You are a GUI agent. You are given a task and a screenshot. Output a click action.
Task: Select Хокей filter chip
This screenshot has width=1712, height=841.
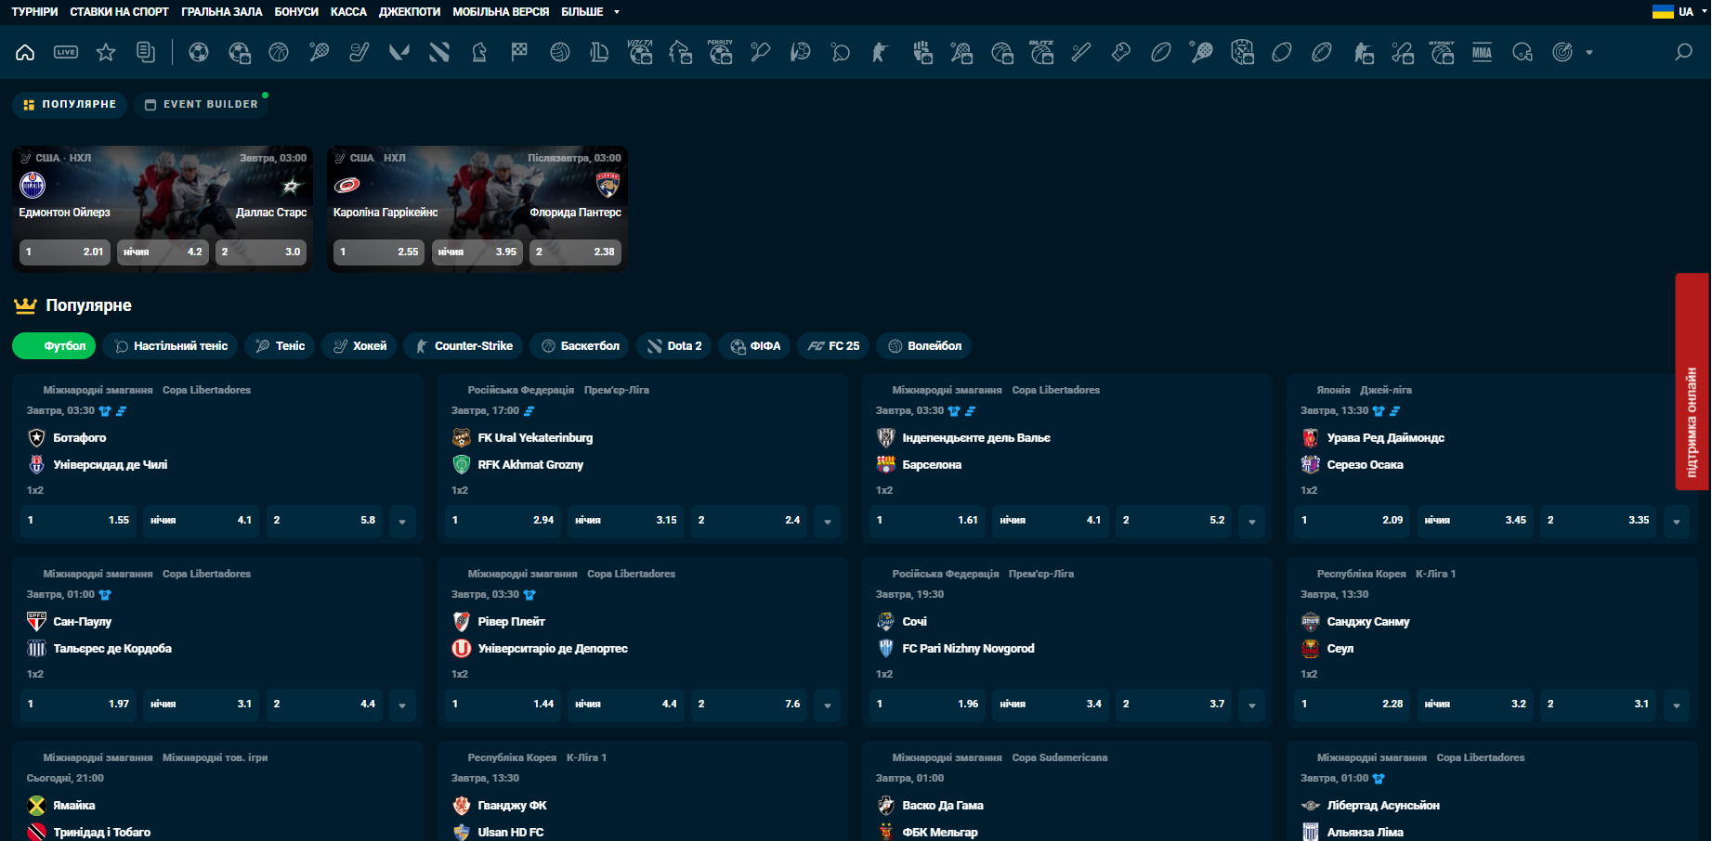359,346
